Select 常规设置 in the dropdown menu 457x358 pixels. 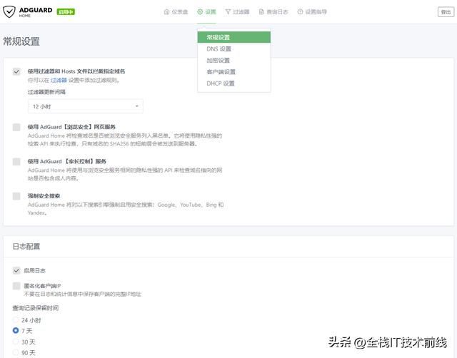pos(234,37)
